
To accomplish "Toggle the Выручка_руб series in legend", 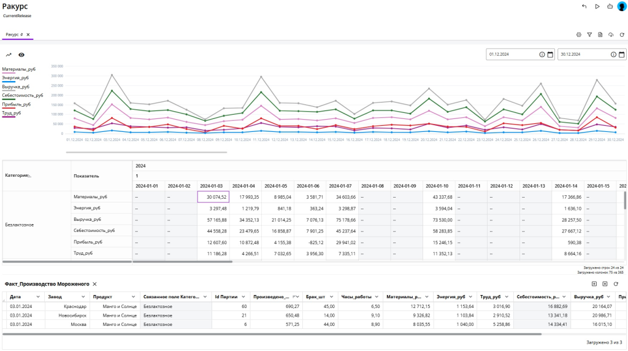I will tap(15, 87).
